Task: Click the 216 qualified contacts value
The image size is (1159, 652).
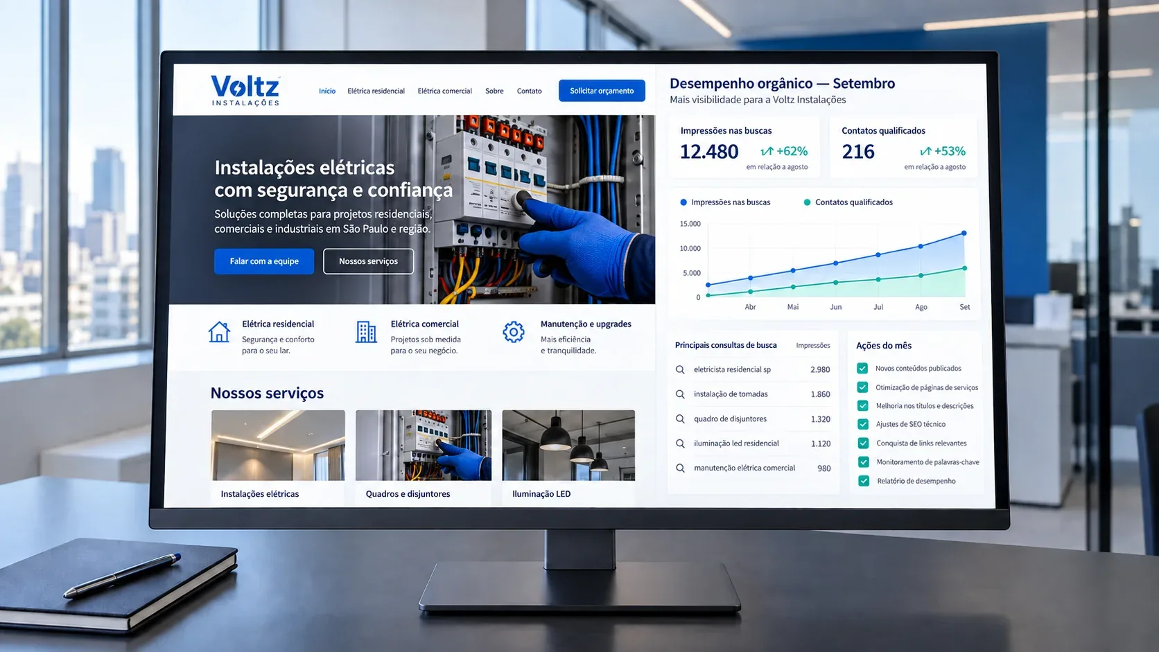Action: click(x=858, y=151)
